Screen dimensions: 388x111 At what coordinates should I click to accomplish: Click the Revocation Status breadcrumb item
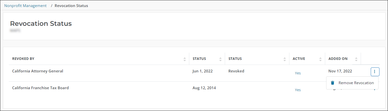pos(71,6)
